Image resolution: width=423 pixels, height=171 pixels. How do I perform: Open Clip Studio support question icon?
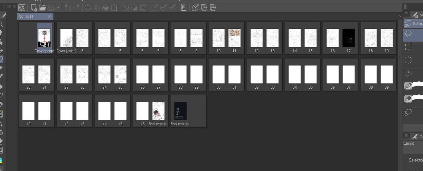click(x=195, y=7)
